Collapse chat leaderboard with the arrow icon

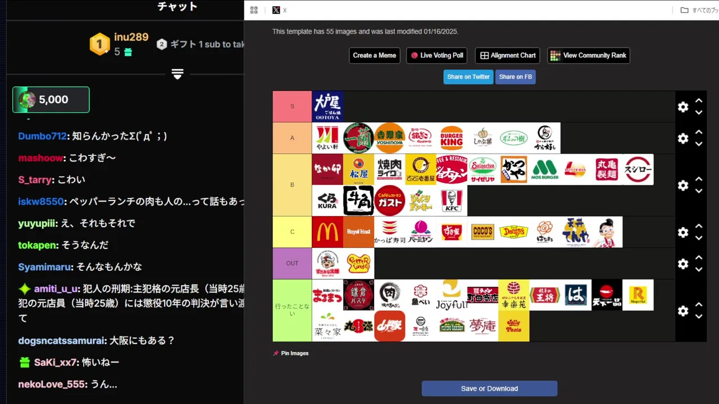(178, 74)
